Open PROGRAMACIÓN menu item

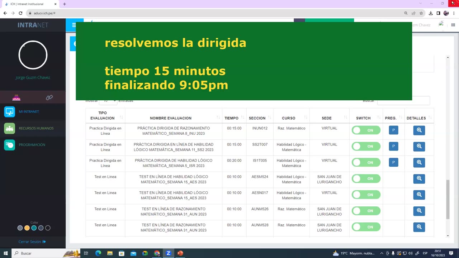click(x=33, y=145)
